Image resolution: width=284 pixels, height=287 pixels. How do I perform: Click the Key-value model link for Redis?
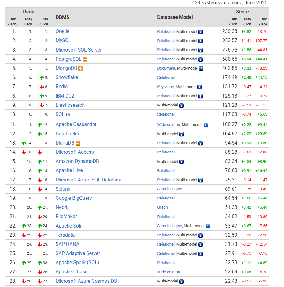click(165, 87)
